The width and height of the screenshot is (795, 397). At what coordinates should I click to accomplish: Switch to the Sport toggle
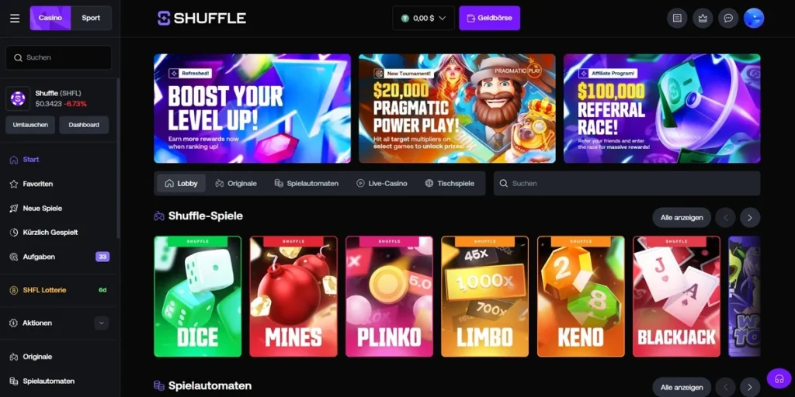[92, 18]
